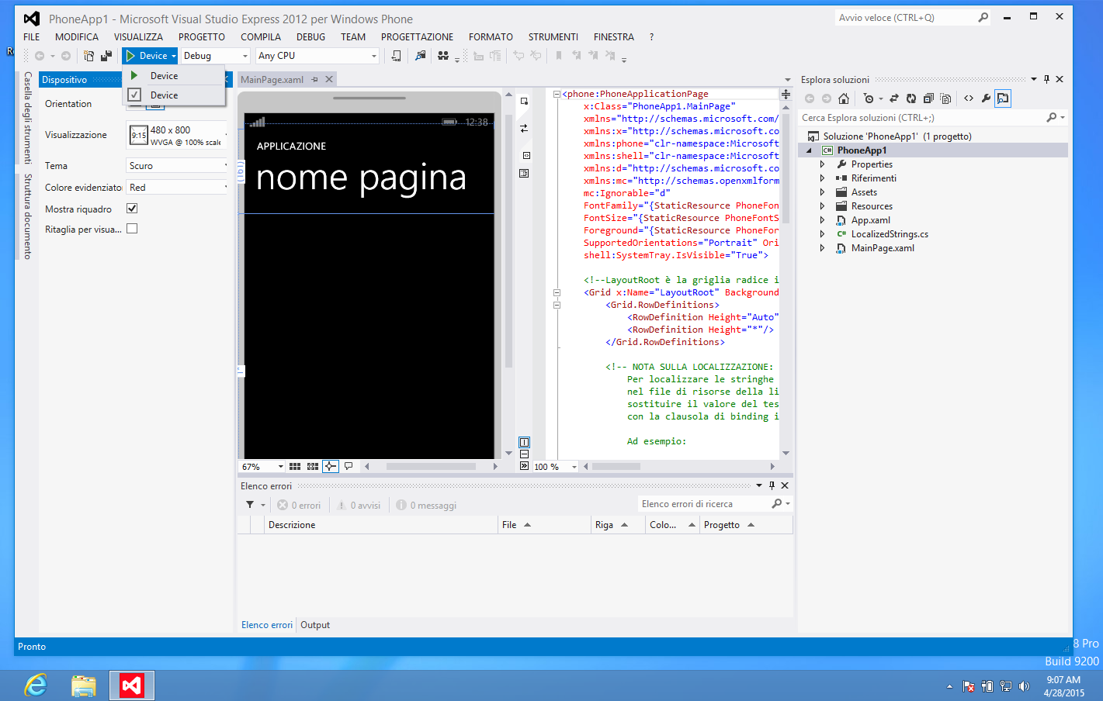Open the Debug configuration dropdown
Viewport: 1103px width, 701px height.
point(215,55)
